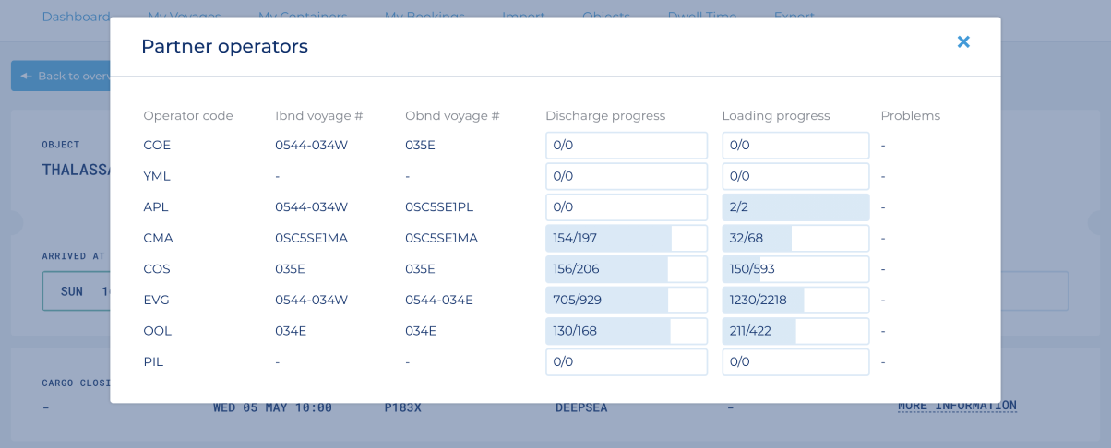Click EVG loading progress 1230/2218
Image resolution: width=1111 pixels, height=448 pixels.
795,300
